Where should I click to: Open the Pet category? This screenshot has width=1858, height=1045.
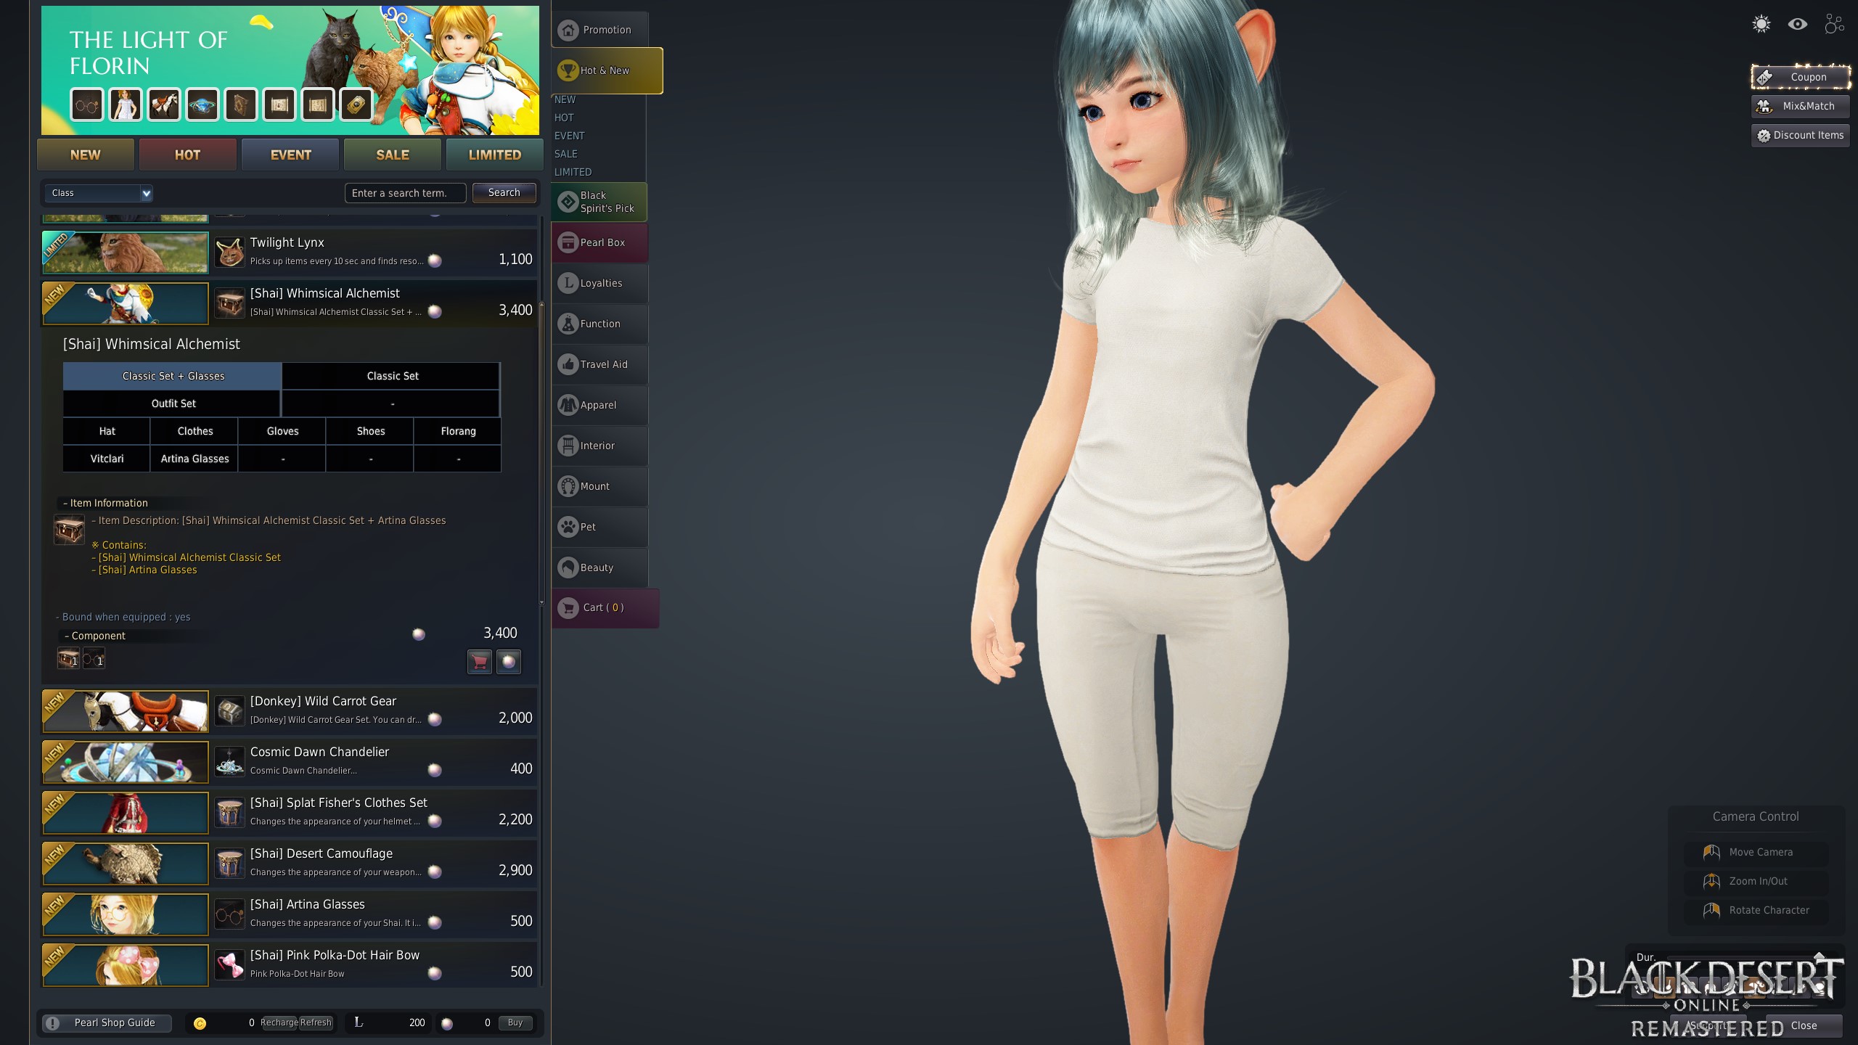pyautogui.click(x=599, y=527)
